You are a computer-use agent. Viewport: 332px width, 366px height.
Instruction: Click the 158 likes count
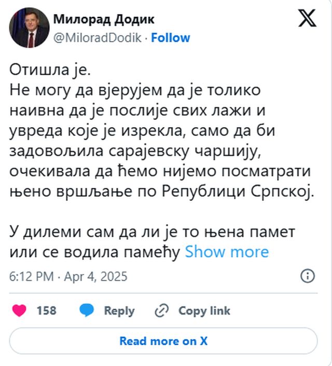[x=46, y=310]
